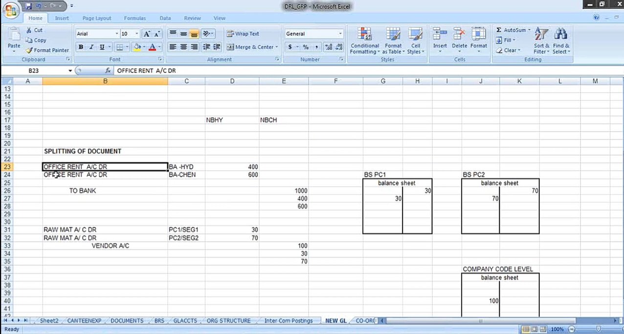
Task: Decrease indent of cell text
Action: [x=206, y=47]
